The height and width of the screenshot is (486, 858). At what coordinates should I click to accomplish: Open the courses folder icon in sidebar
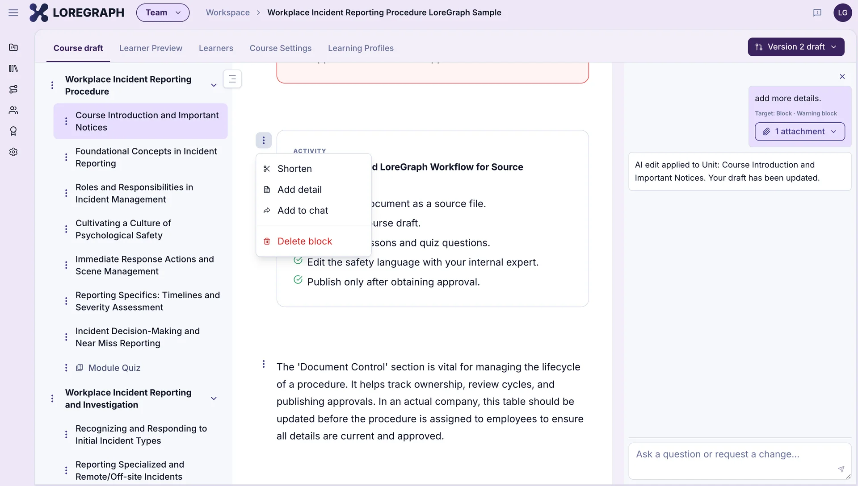pyautogui.click(x=13, y=47)
